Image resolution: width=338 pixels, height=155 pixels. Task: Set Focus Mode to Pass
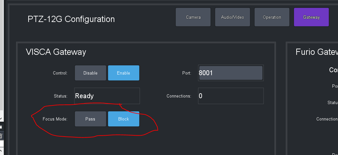coord(90,119)
